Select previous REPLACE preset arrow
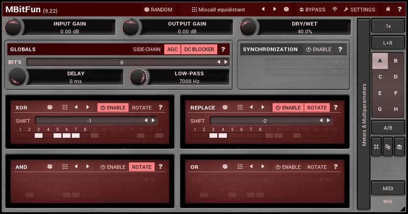The height and width of the screenshot is (214, 408). click(x=251, y=107)
